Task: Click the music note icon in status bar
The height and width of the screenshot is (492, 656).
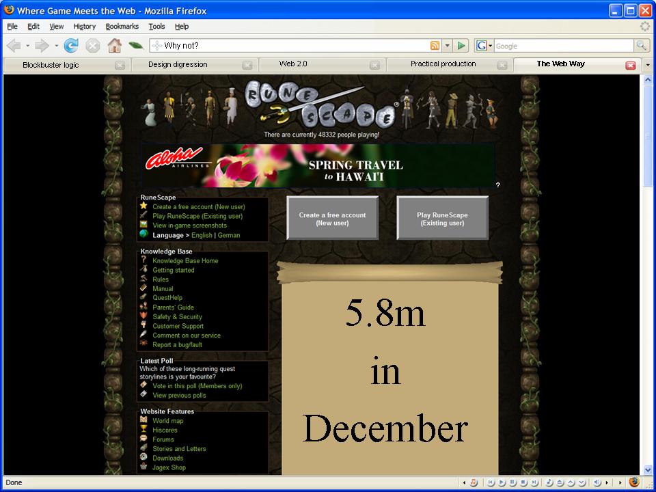Action: [x=474, y=482]
